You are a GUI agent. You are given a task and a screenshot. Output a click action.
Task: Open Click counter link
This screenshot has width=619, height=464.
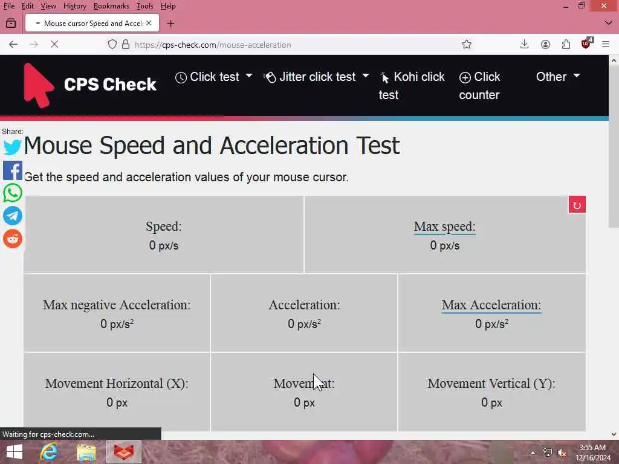479,86
